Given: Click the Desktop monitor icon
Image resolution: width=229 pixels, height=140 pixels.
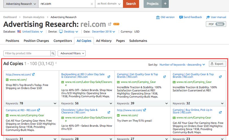Looking at the screenshot, I should 61,32.
